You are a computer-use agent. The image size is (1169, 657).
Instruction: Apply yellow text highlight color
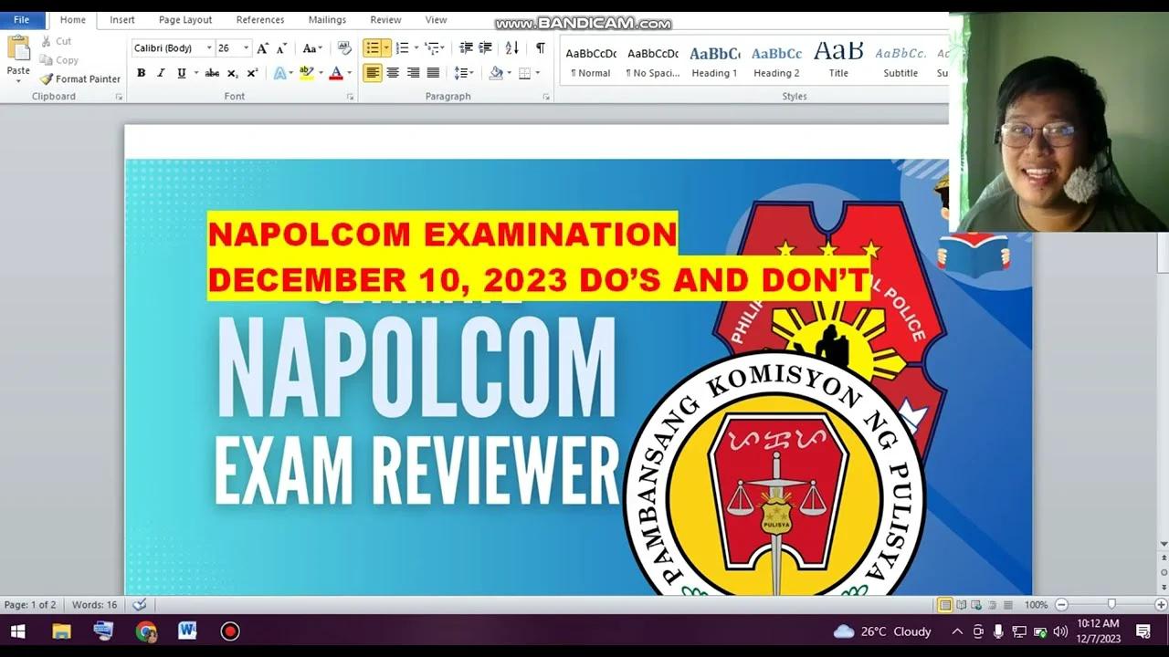(305, 72)
